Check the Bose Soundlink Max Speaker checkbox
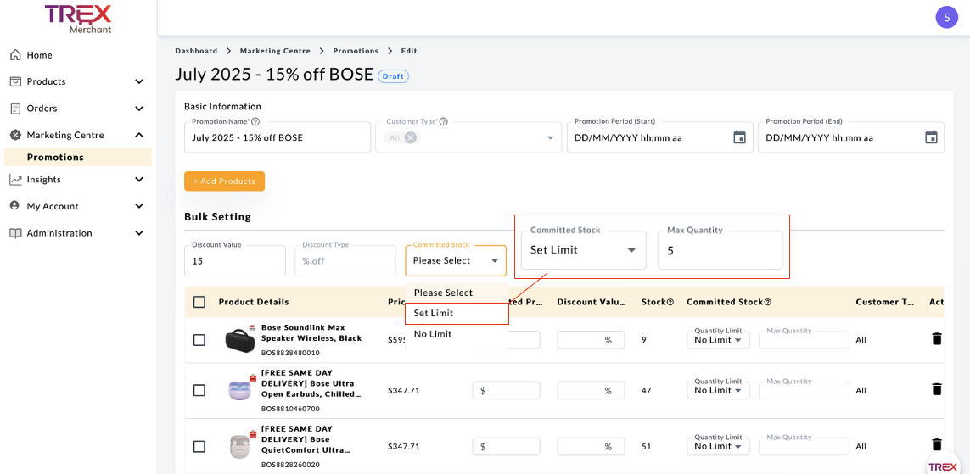 pos(199,340)
